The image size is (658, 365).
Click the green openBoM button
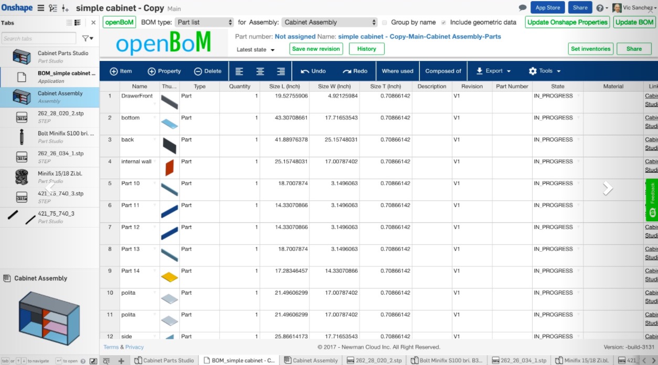tap(120, 22)
